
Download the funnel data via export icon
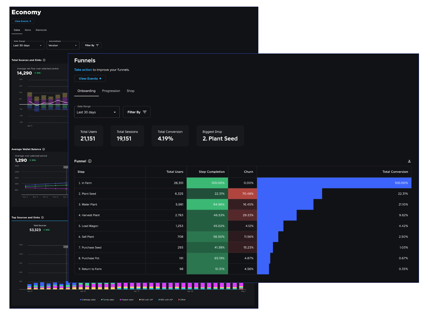(x=409, y=161)
